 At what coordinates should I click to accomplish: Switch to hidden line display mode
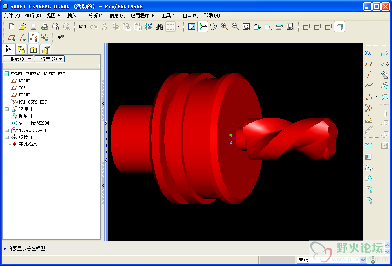[318, 27]
